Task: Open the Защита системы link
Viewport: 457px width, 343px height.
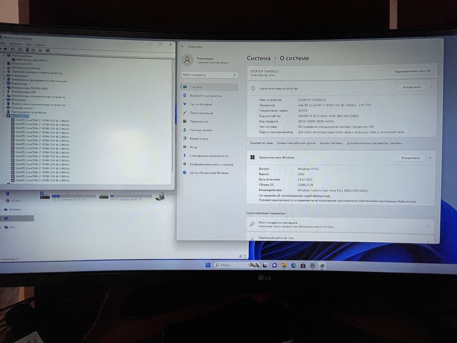Action: [331, 143]
